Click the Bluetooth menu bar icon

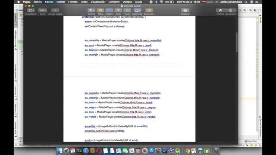[x=156, y=2]
